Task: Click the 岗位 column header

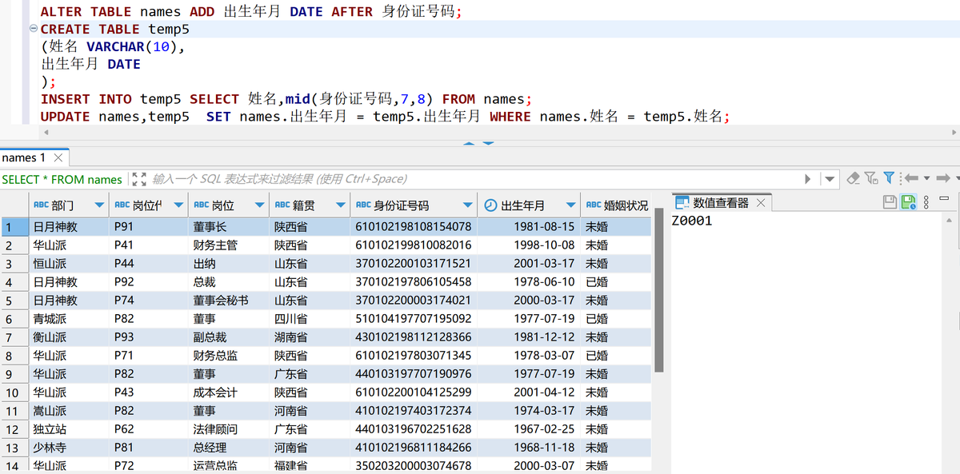Action: pos(228,205)
